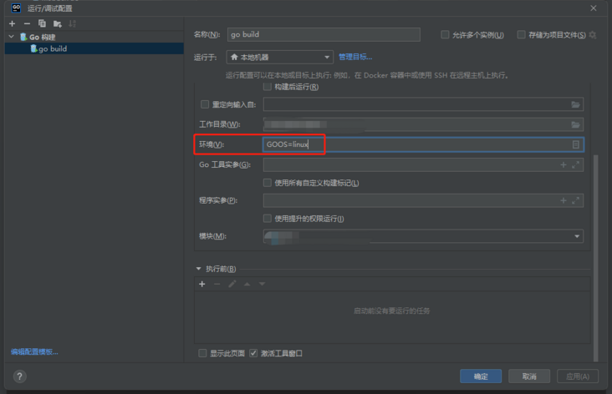Uncheck 激活工具窗口 checkbox
The image size is (612, 394).
click(253, 353)
